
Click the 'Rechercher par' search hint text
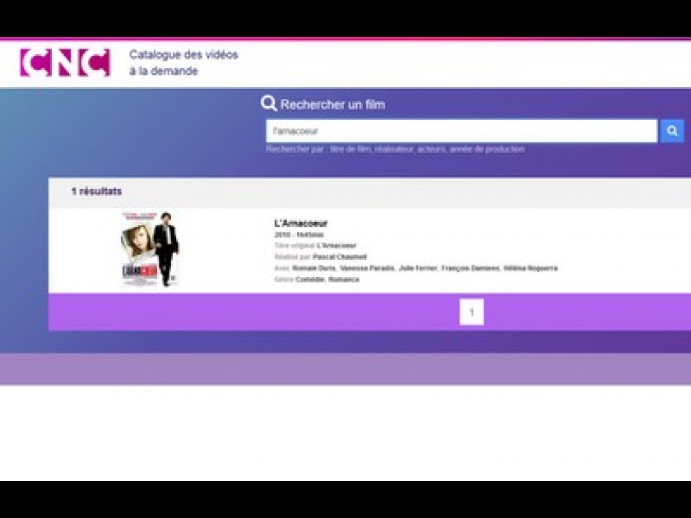pyautogui.click(x=396, y=150)
